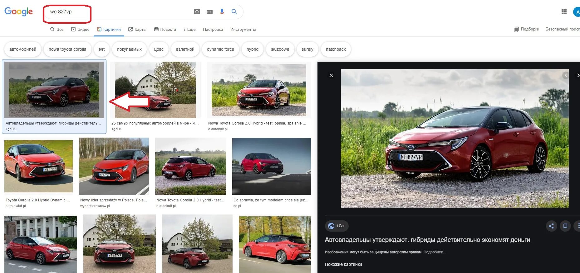Open the first selected 1gai.ru Corolla thumbnail
This screenshot has width=580, height=273.
pyautogui.click(x=54, y=90)
